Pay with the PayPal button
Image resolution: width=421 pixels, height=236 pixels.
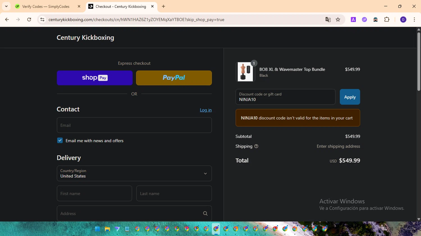tap(174, 78)
